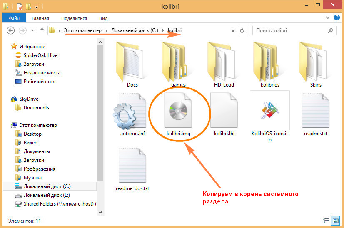Select the autorun.inf file
Image resolution: width=344 pixels, height=228 pixels.
pyautogui.click(x=132, y=114)
